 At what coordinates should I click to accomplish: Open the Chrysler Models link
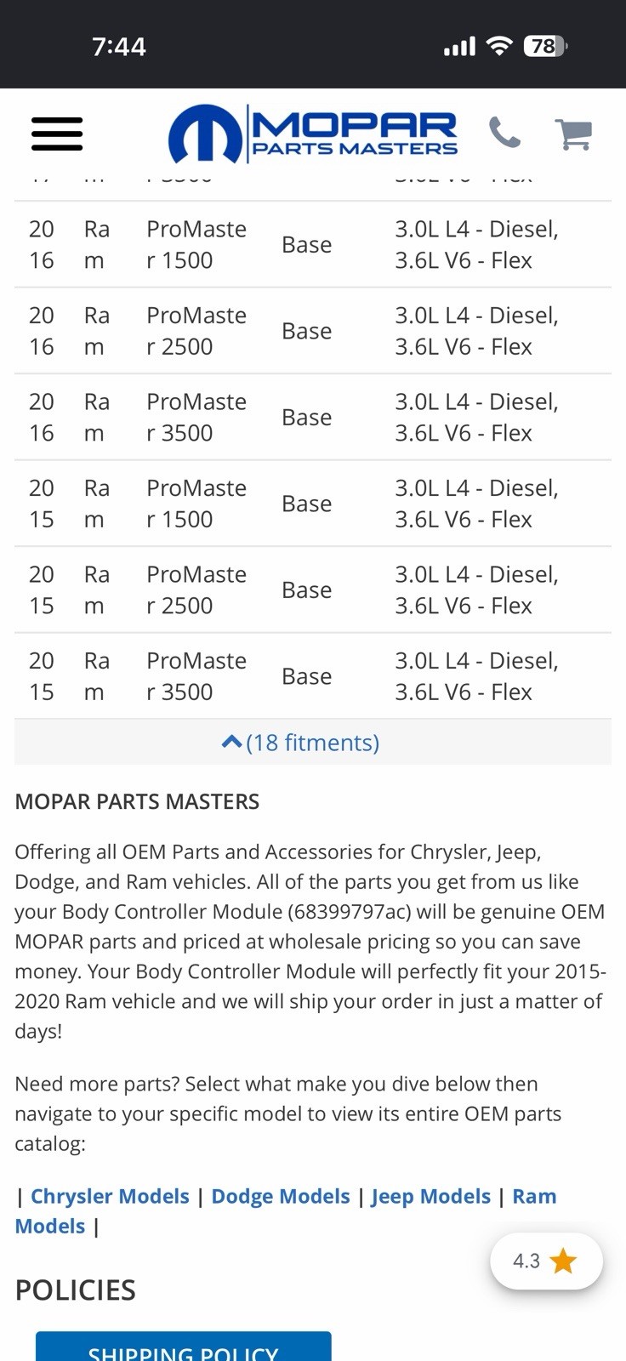point(110,1196)
